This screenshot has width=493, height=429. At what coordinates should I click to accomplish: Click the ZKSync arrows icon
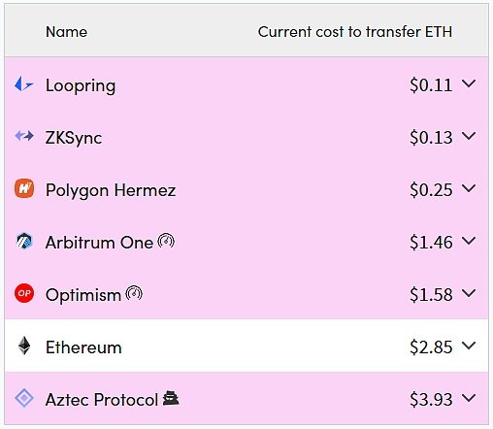coord(24,136)
